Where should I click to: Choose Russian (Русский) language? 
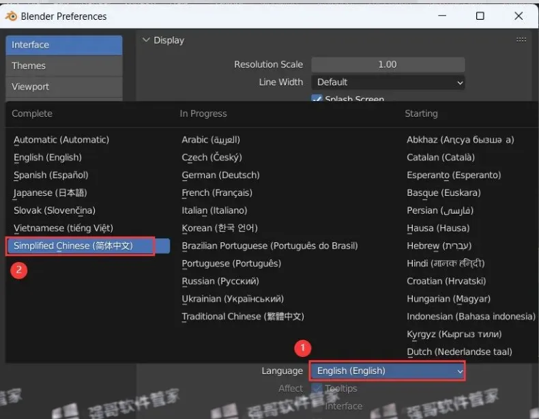pyautogui.click(x=220, y=281)
